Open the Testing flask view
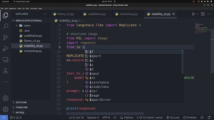 click(x=5, y=71)
